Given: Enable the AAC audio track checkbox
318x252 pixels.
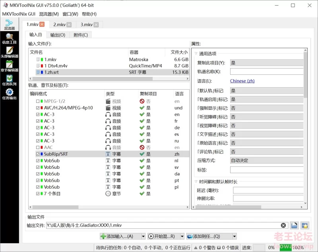Looking at the screenshot, I should pyautogui.click(x=38, y=147).
